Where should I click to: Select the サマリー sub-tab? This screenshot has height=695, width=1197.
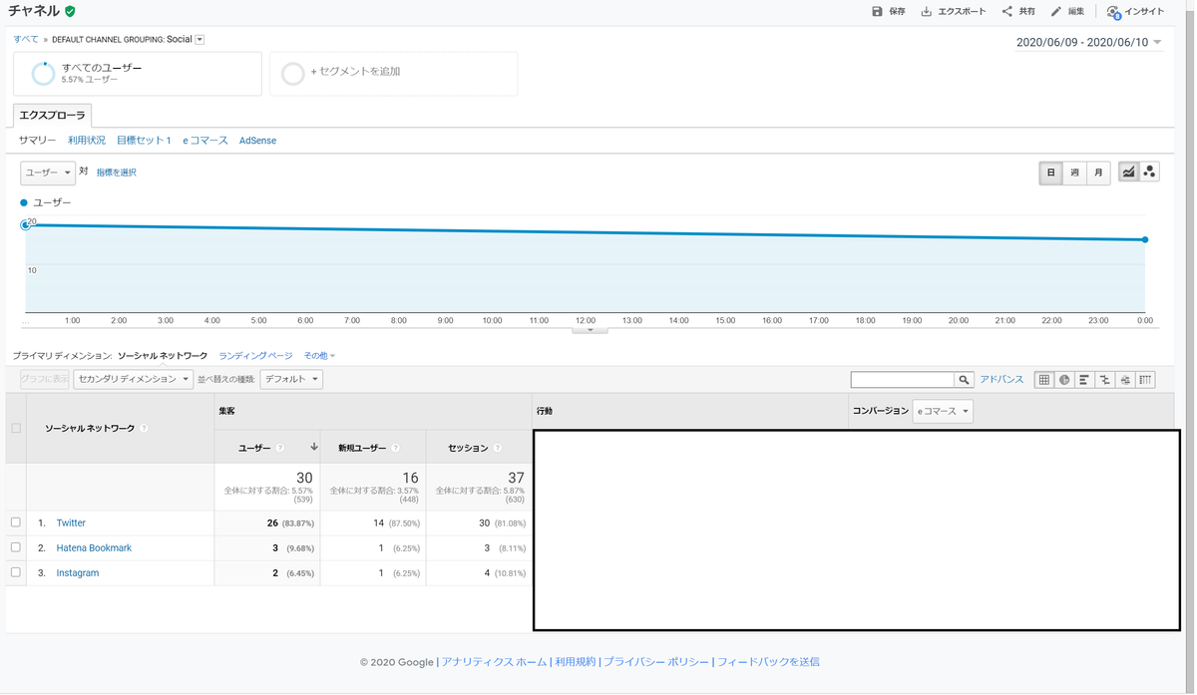[x=38, y=141]
